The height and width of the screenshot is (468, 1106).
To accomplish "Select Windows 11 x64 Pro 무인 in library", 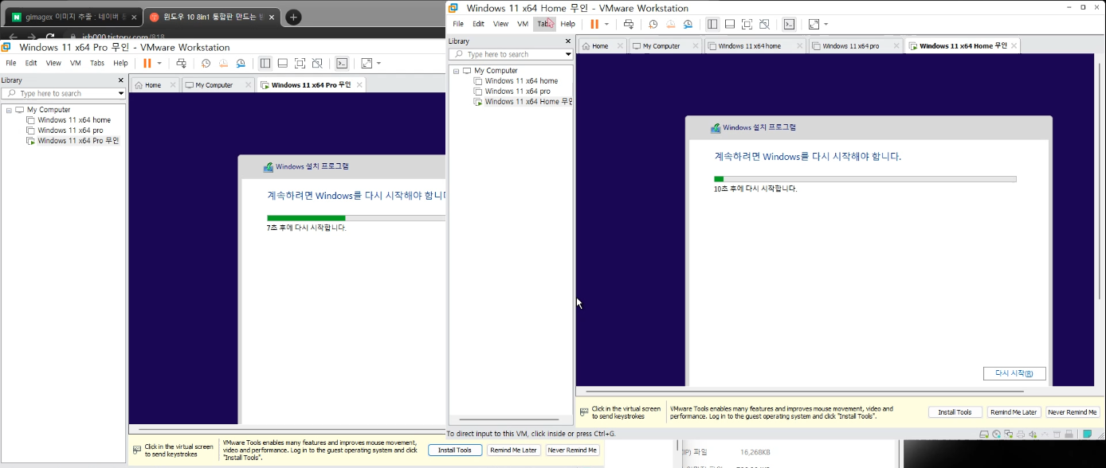I will pyautogui.click(x=73, y=141).
